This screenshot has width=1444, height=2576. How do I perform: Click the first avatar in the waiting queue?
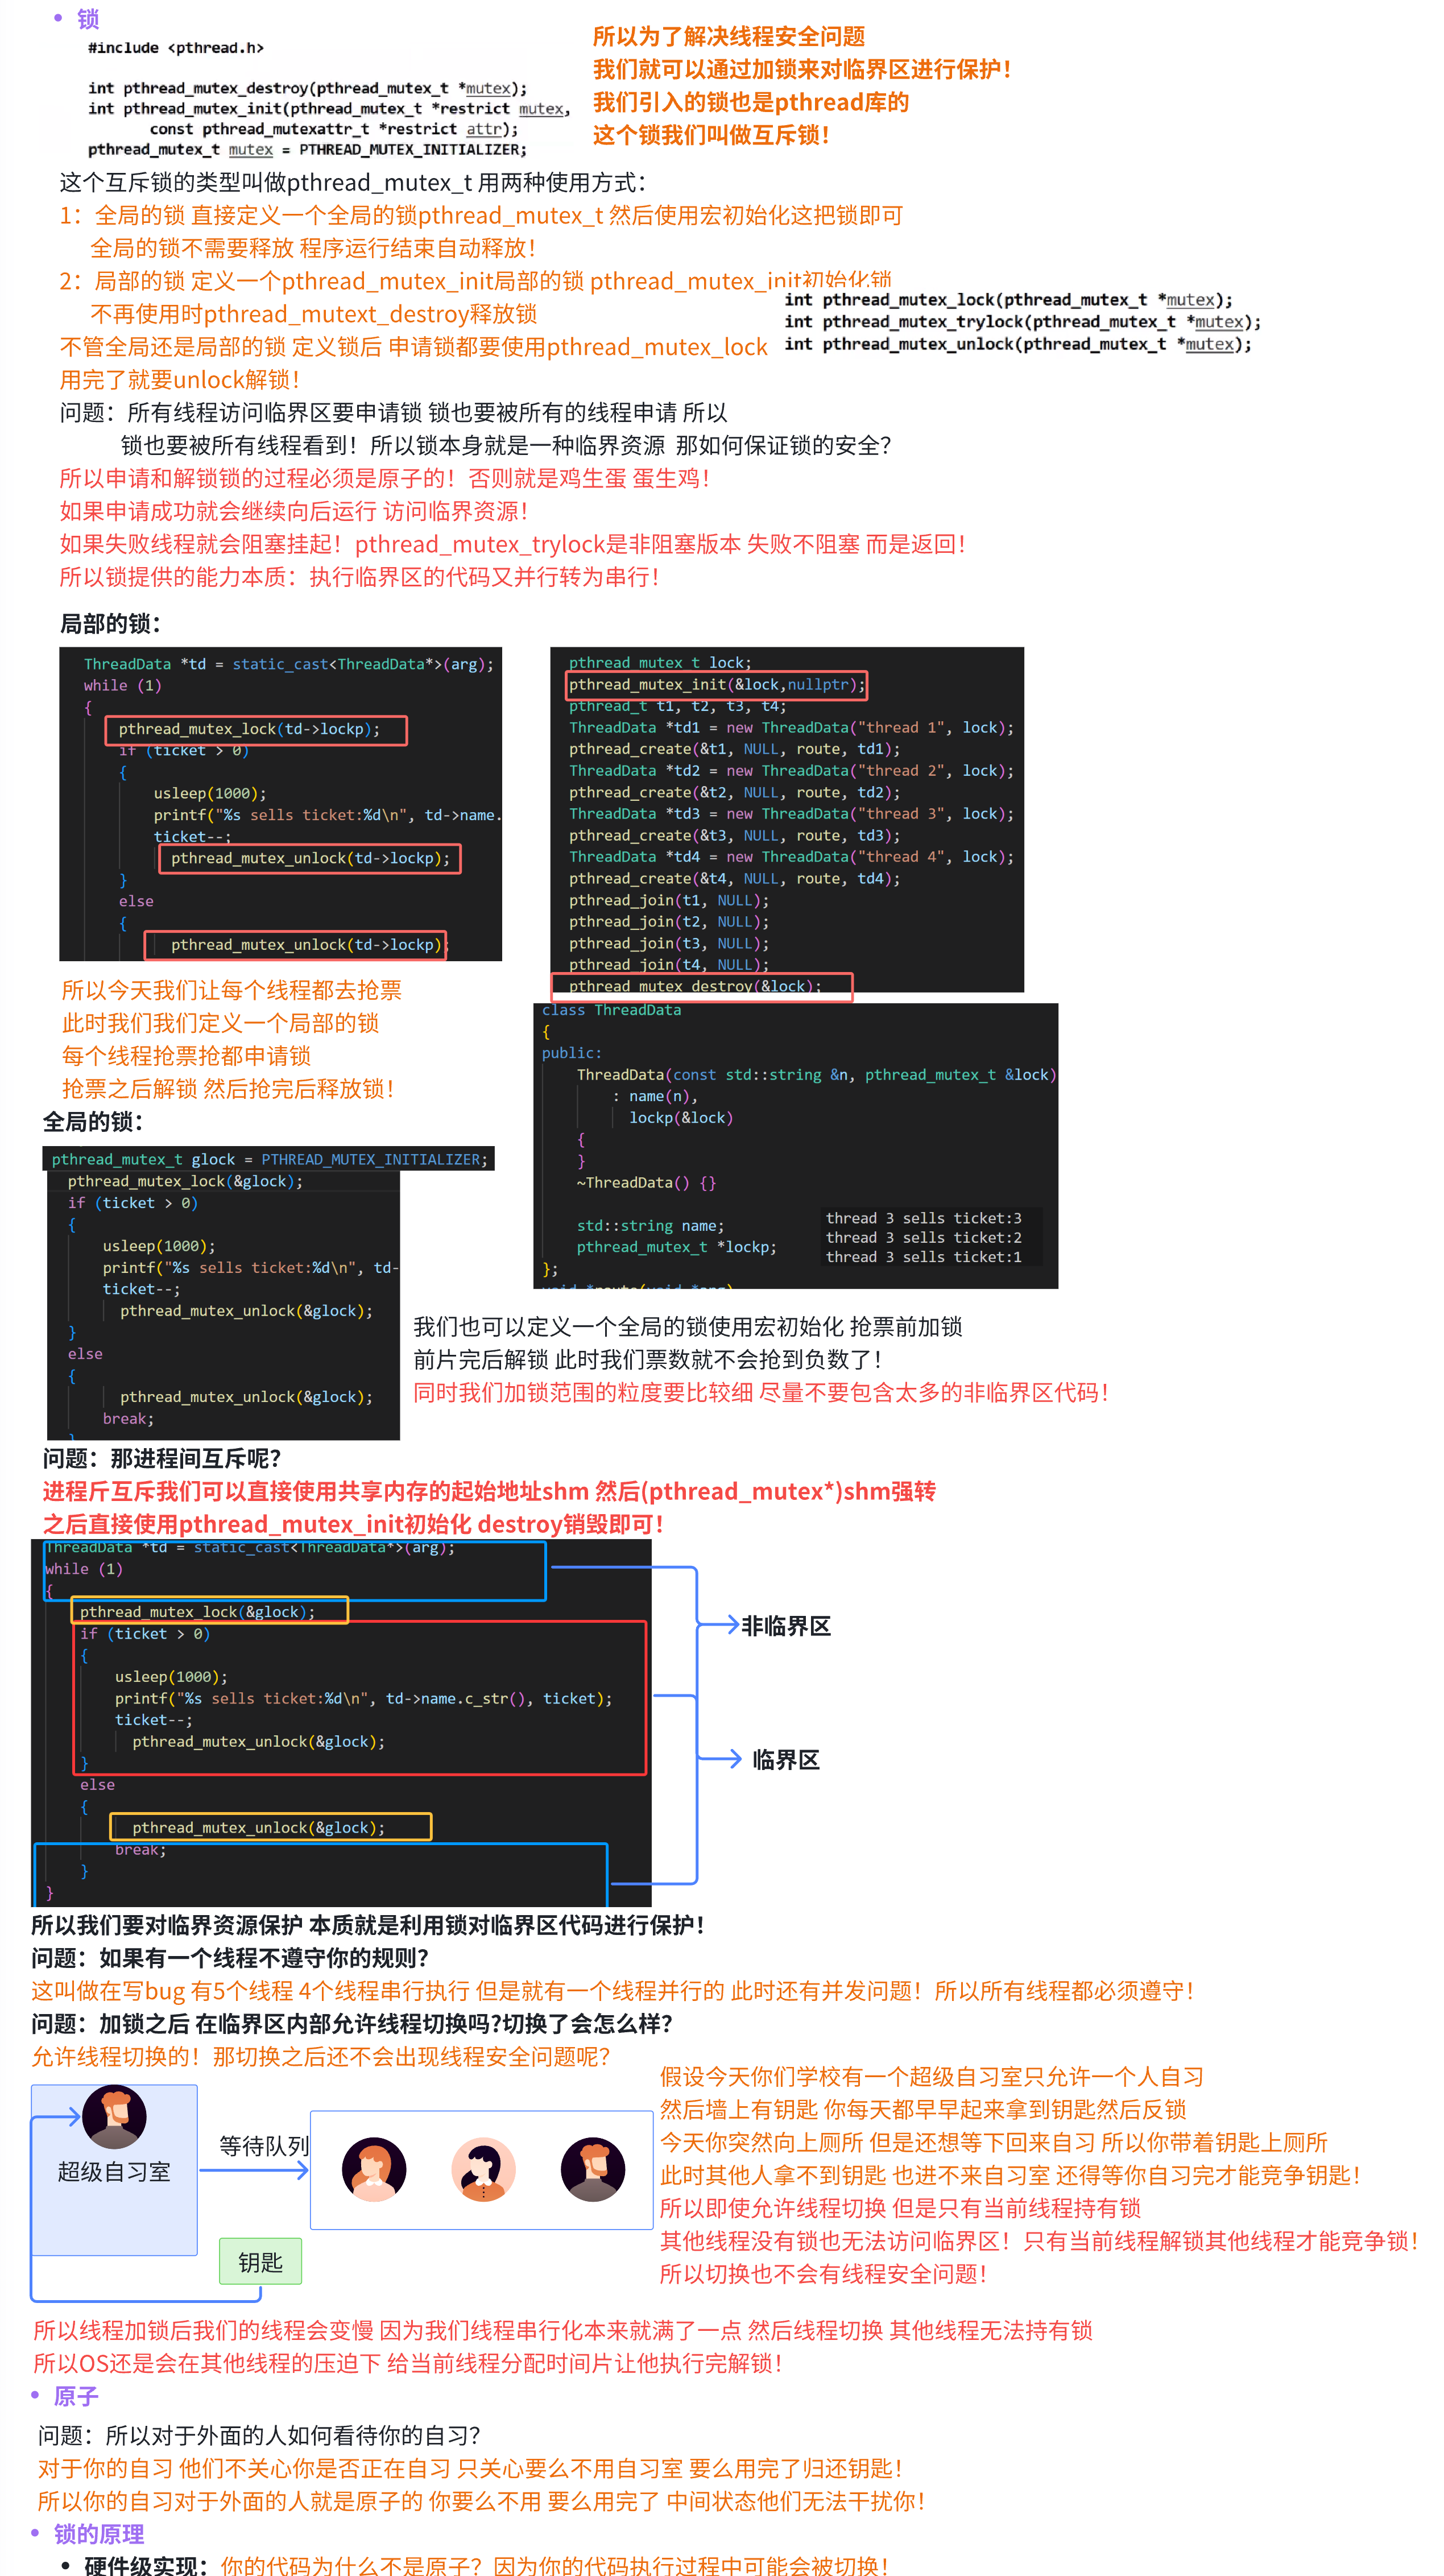373,2169
